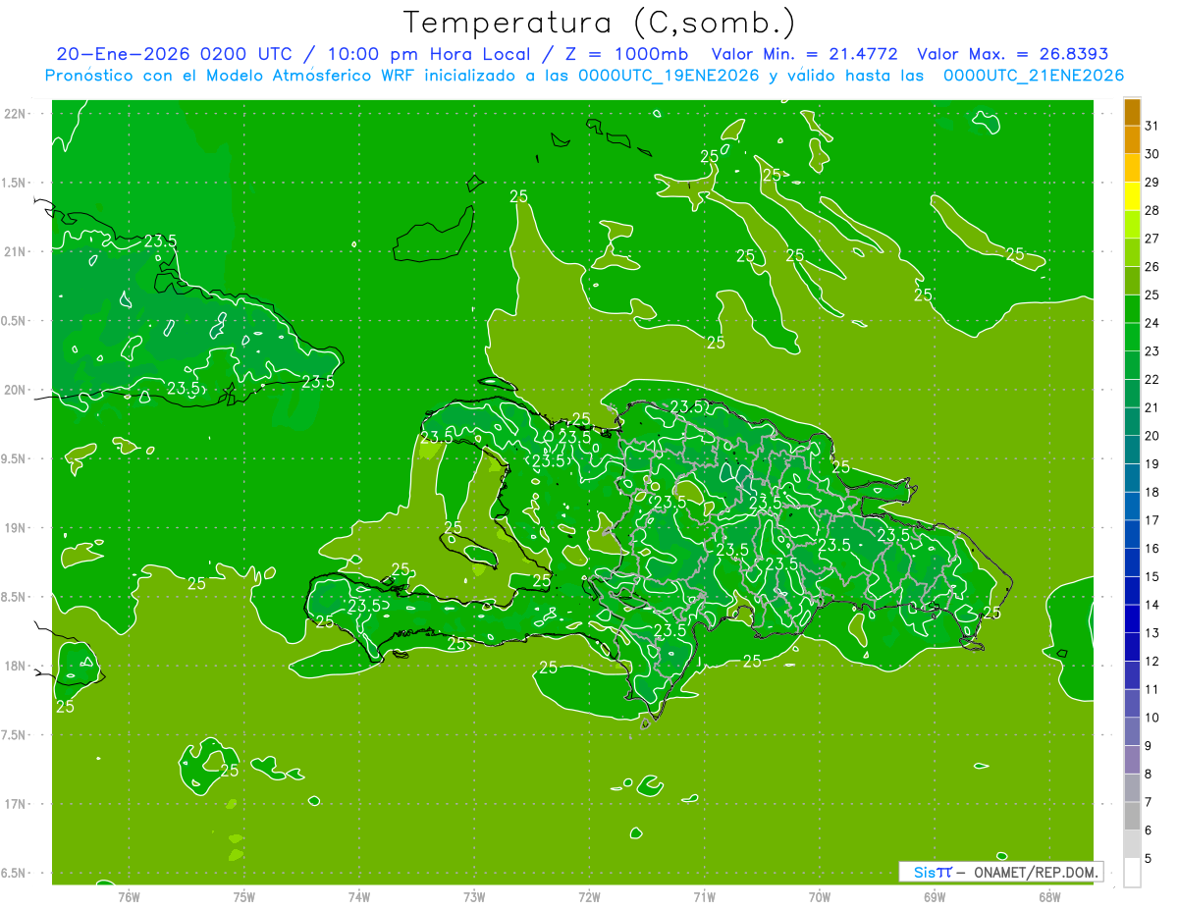This screenshot has height=910, width=1178.
Task: Click the colorbar label "14"
Action: tap(1152, 605)
